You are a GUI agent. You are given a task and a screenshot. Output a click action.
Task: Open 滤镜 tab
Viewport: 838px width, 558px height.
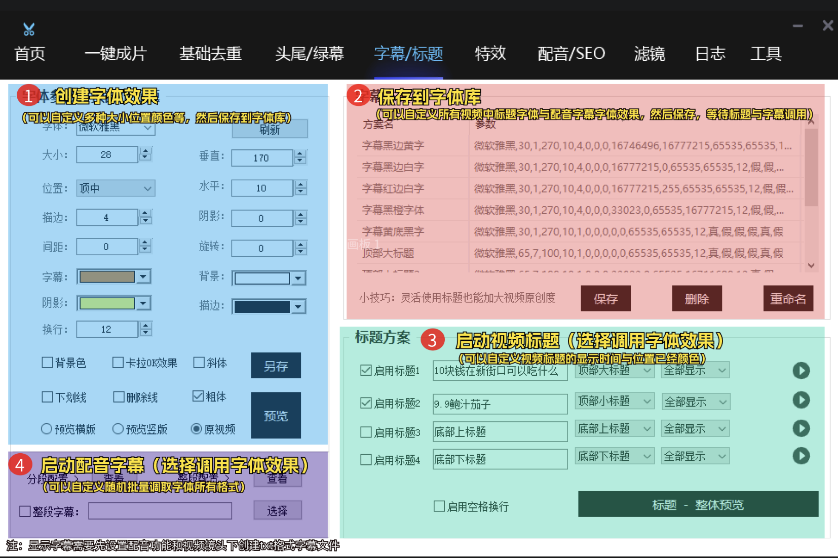(x=650, y=53)
